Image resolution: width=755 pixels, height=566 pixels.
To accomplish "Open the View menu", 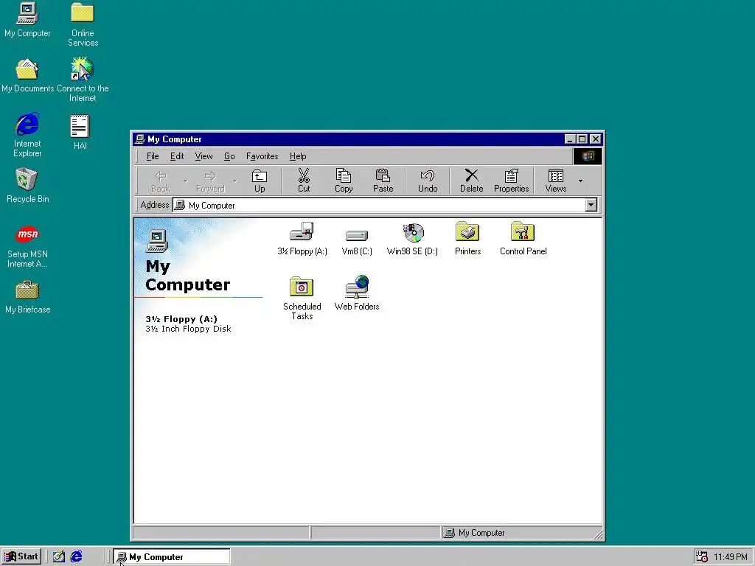I will tap(203, 156).
